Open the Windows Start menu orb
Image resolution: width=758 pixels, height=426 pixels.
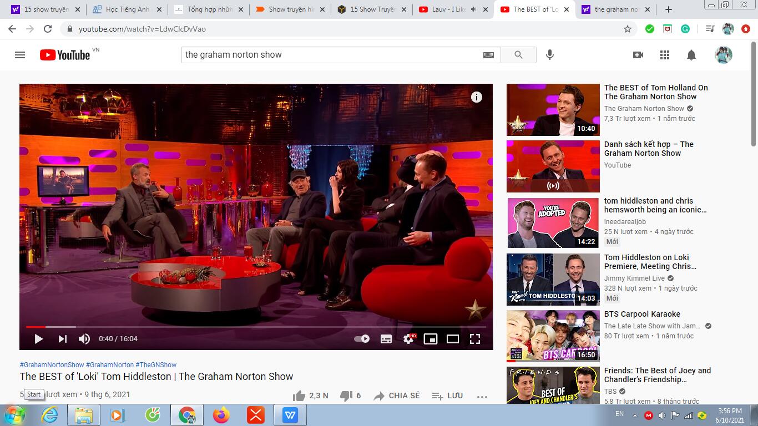(x=14, y=415)
